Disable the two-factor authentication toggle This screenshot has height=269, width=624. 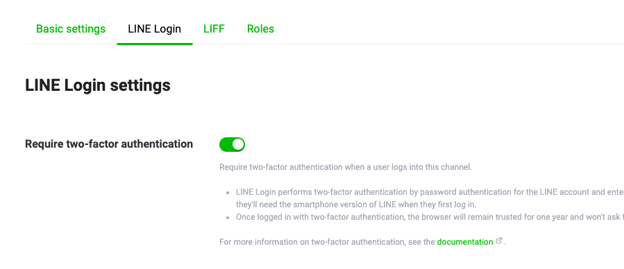(232, 145)
